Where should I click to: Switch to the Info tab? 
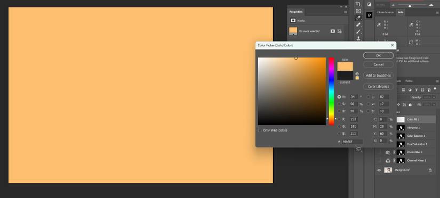click(401, 12)
